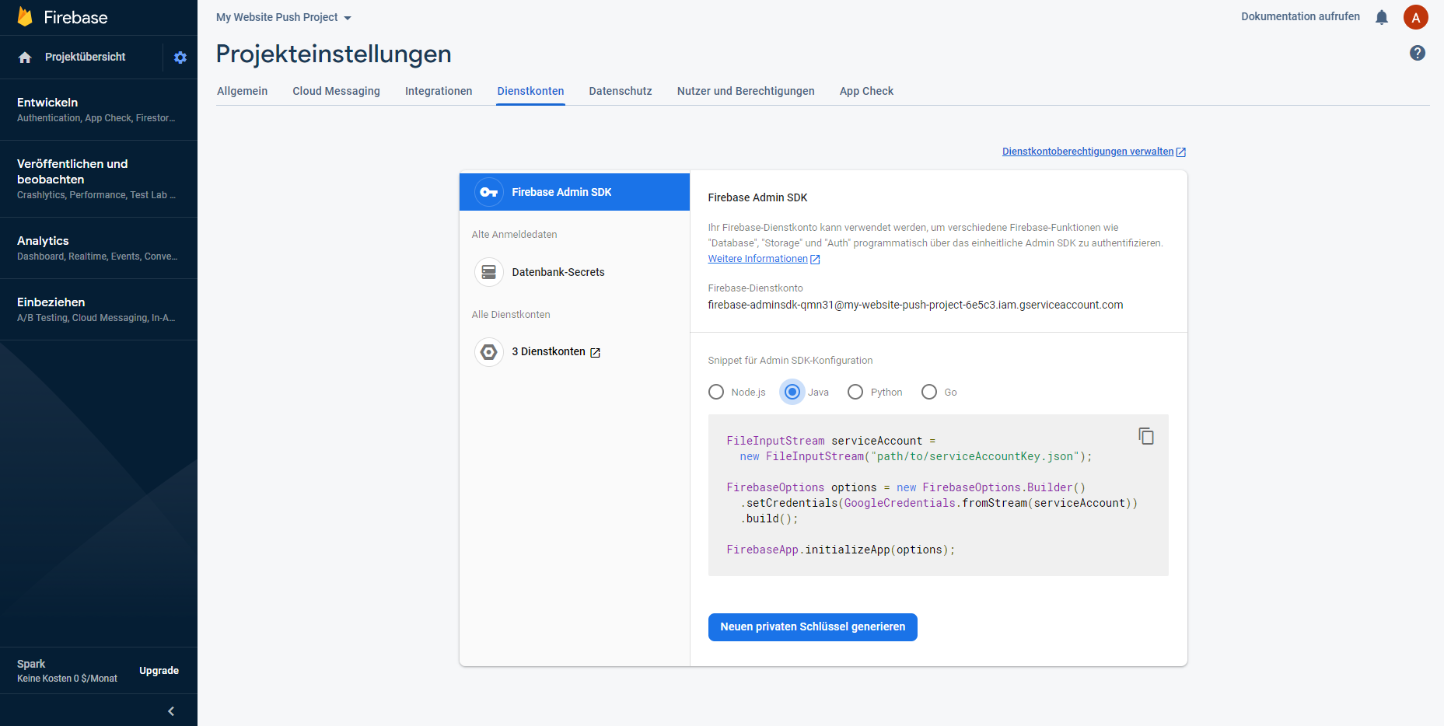Click external-link icon next to 3 Dienstkonten
This screenshot has height=726, width=1444.
596,353
